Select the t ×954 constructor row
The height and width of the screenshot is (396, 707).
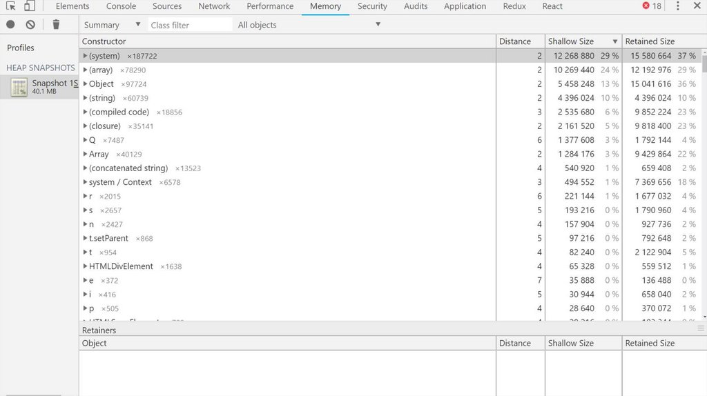click(391, 253)
